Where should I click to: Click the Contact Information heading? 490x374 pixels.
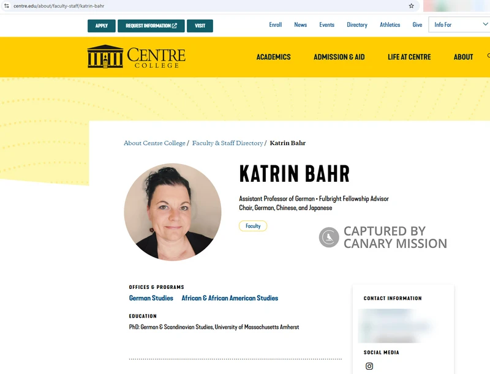[393, 298]
